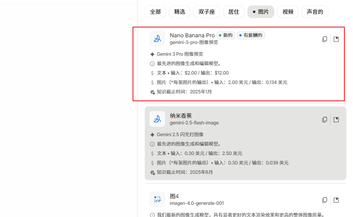
Task: Click the 图4 model title
Action: 174,196
